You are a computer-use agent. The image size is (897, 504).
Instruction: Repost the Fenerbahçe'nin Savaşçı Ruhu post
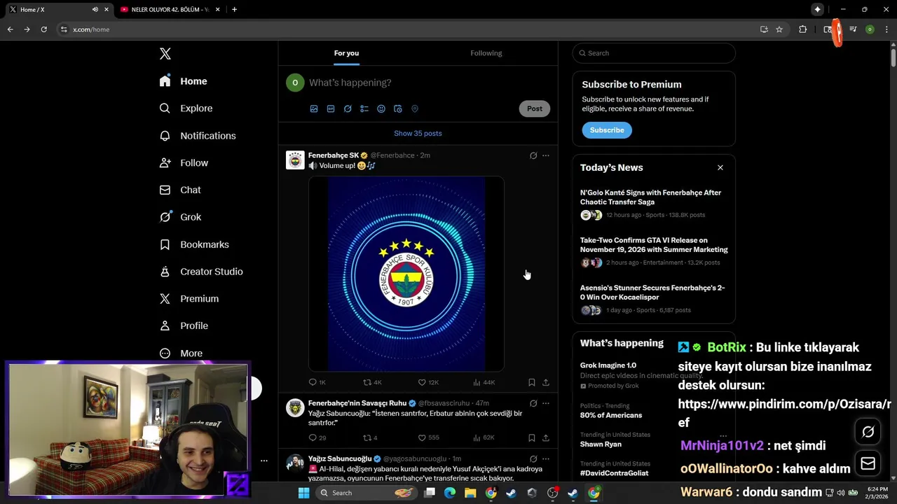coord(370,437)
